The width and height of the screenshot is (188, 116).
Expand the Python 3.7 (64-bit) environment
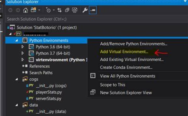click(x=22, y=53)
